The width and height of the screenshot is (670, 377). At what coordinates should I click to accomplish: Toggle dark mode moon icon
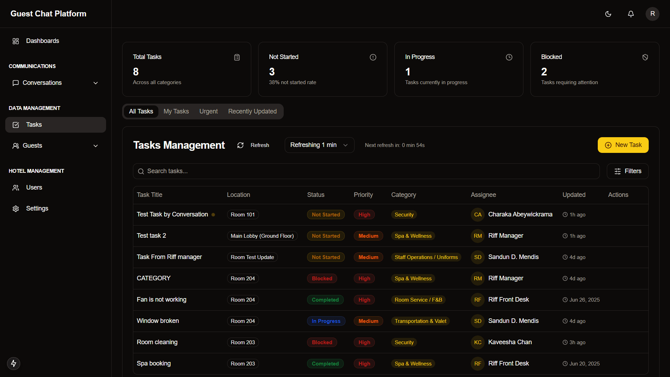coord(608,14)
